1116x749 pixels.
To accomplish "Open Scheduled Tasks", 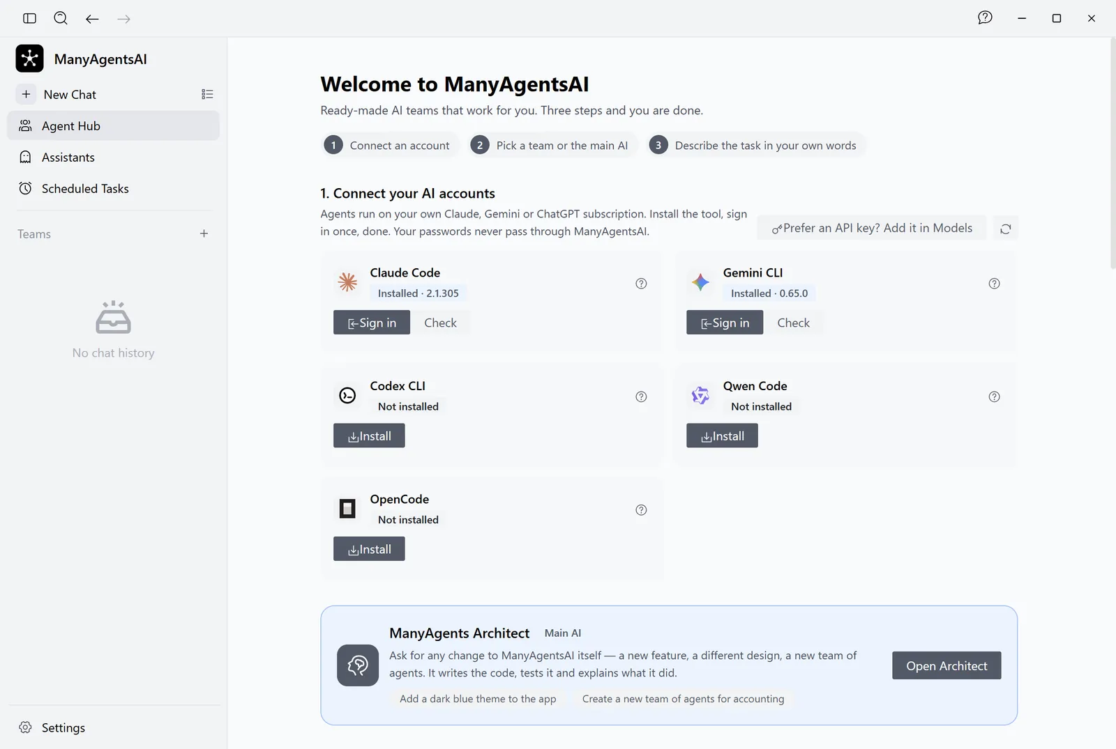I will tap(113, 189).
